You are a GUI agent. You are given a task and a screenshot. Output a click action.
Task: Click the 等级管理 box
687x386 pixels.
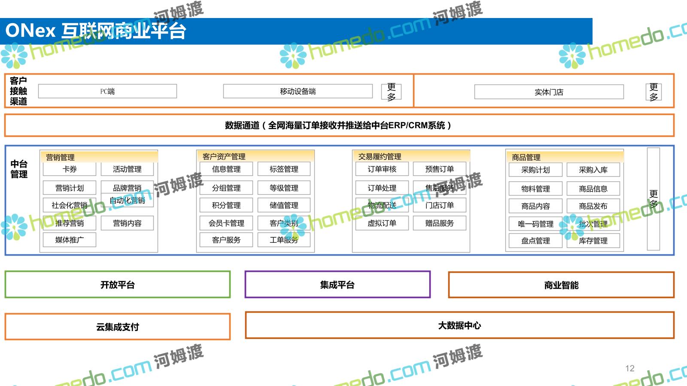tap(284, 188)
